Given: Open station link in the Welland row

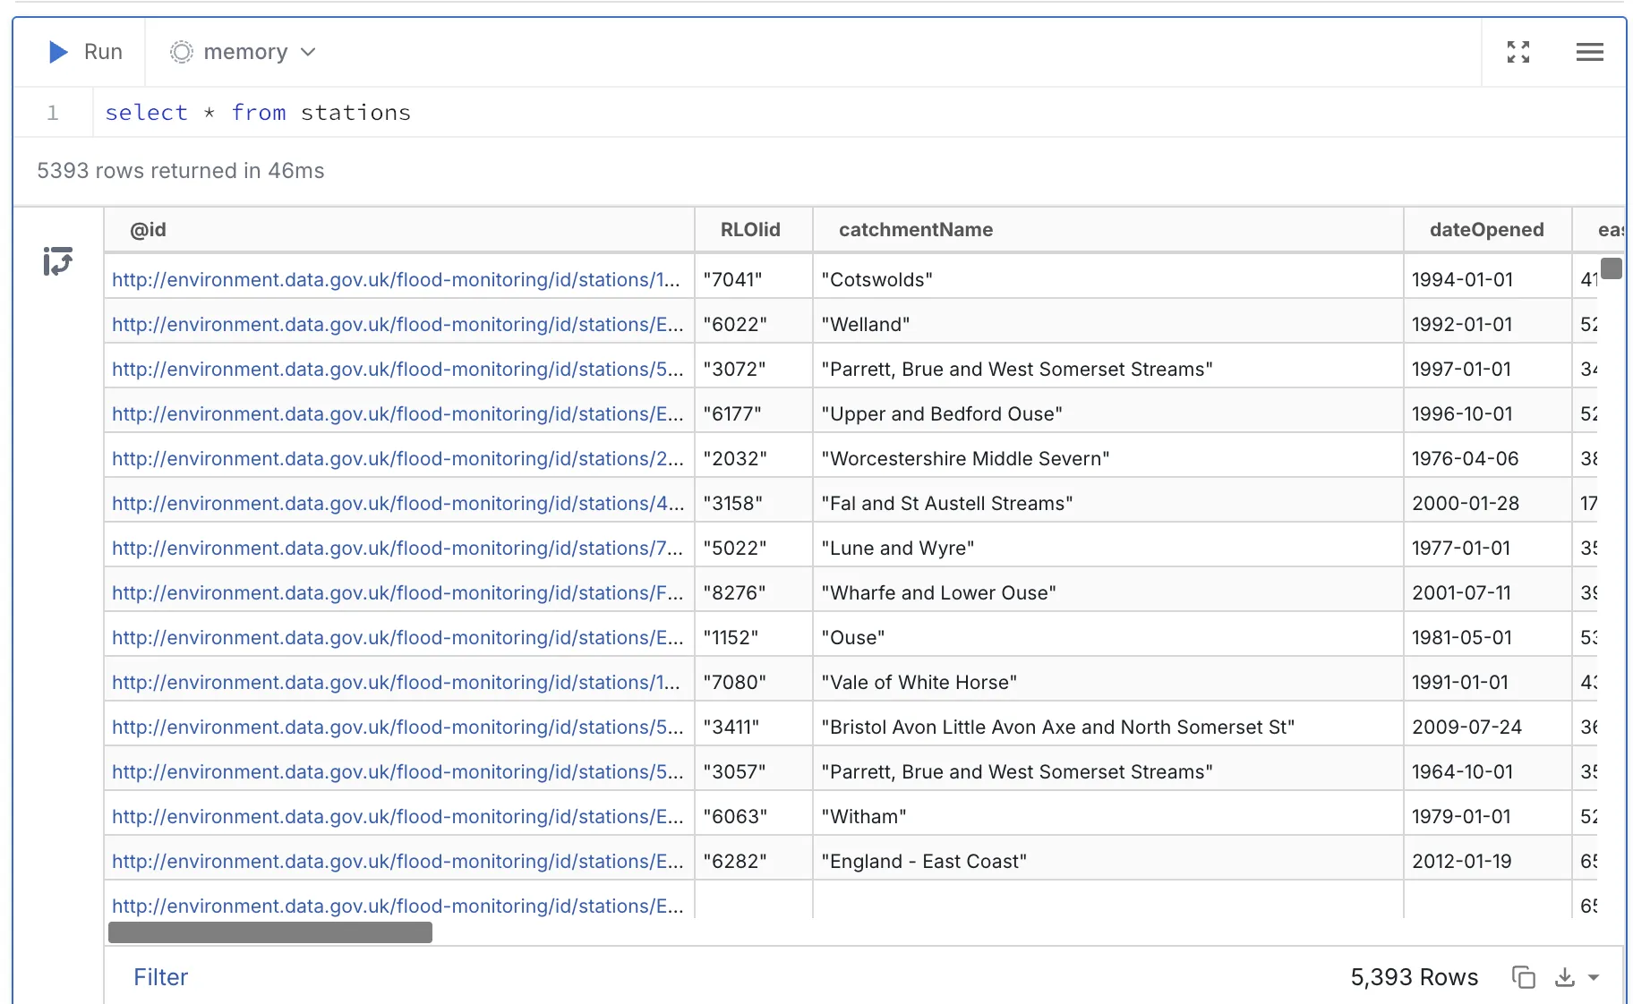Looking at the screenshot, I should 397,324.
